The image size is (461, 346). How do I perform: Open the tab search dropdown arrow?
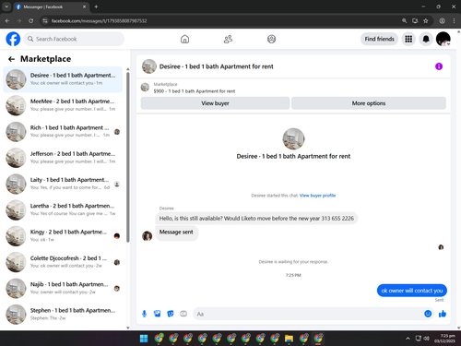coord(6,6)
